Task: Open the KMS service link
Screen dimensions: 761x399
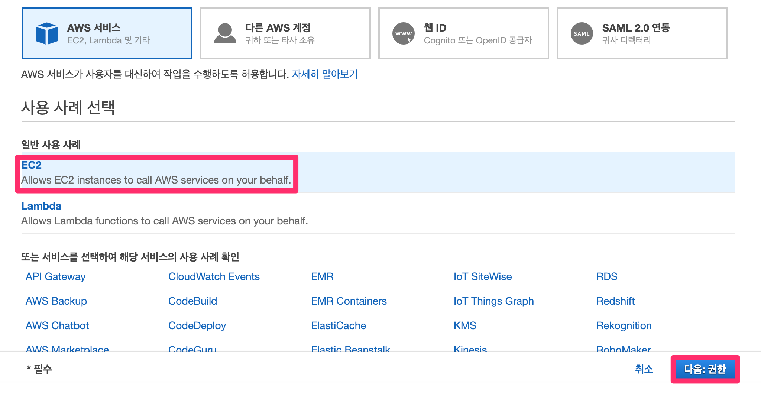Action: (x=464, y=325)
